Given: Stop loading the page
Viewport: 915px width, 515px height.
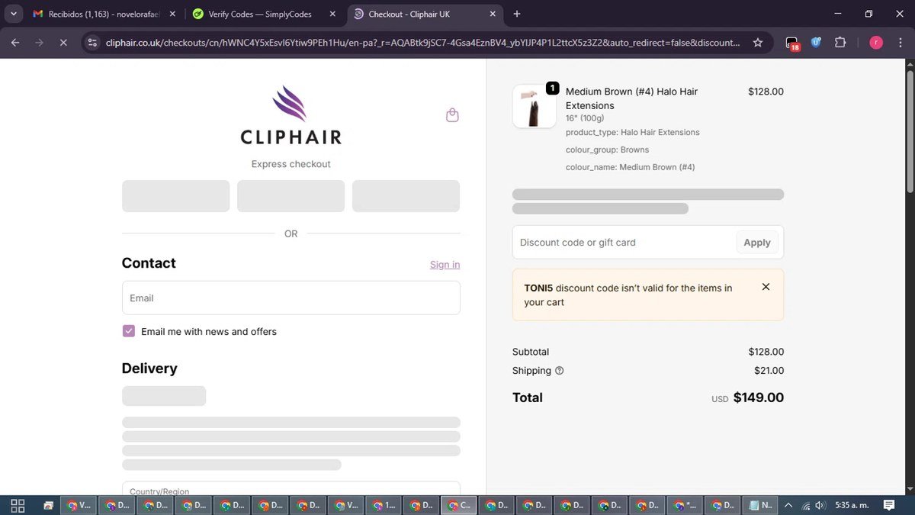Looking at the screenshot, I should point(63,43).
